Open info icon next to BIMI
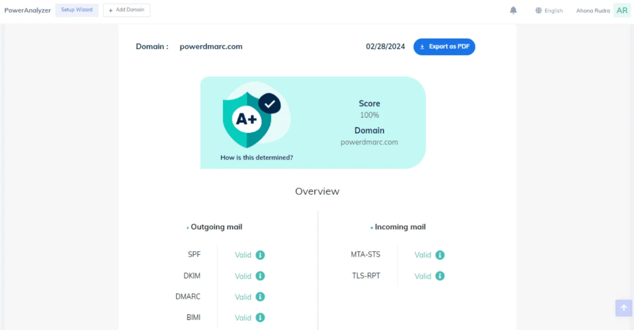This screenshot has width=634, height=330. (x=260, y=317)
